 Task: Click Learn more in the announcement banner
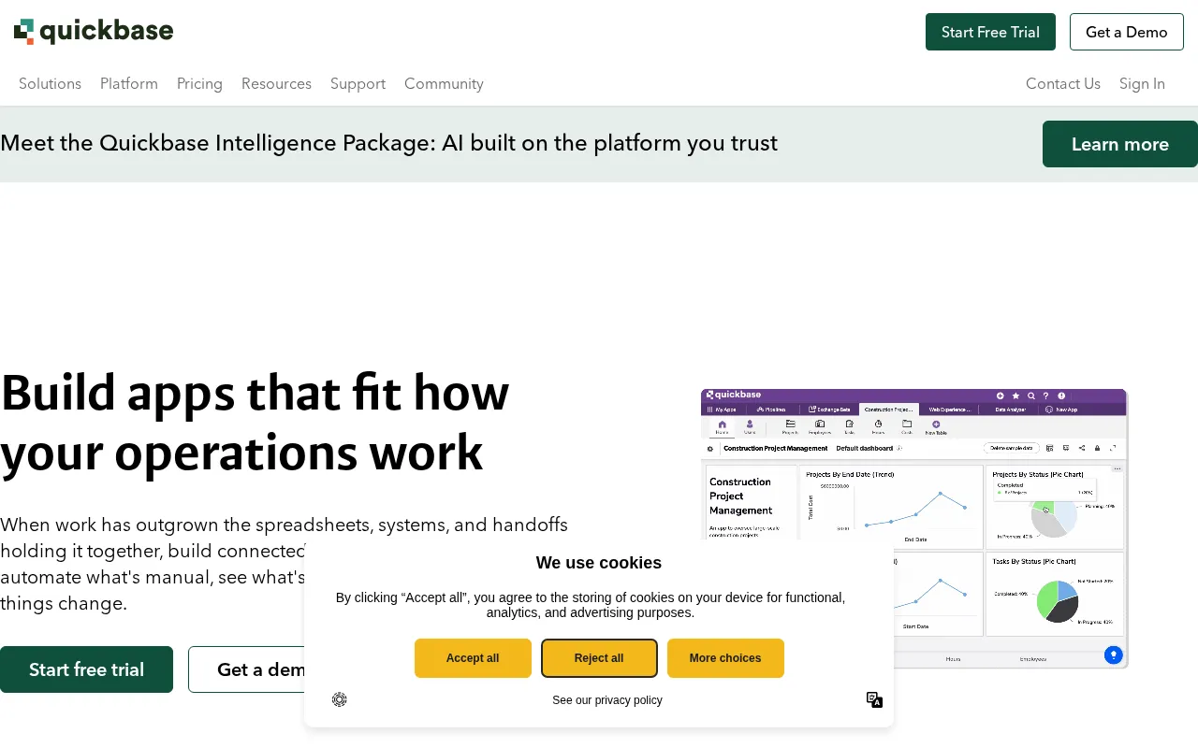pos(1120,144)
